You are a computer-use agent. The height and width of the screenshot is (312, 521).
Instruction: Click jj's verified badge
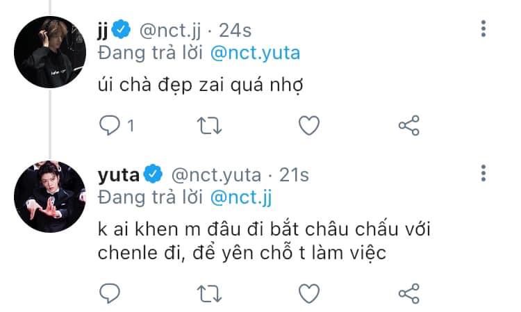[x=121, y=29]
